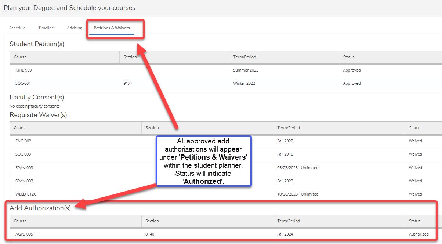Select the WELD-012C course cell
The width and height of the screenshot is (442, 244).
26,194
